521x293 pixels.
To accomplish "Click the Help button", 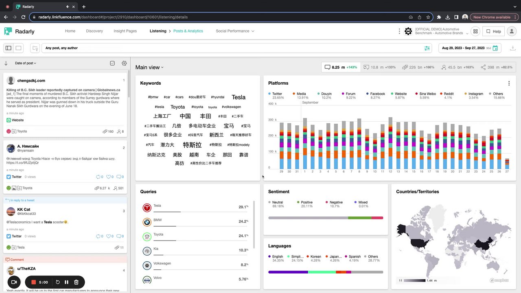I will [493, 31].
